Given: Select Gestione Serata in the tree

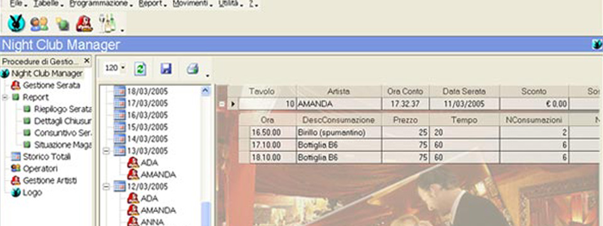Looking at the screenshot, I should (52, 85).
